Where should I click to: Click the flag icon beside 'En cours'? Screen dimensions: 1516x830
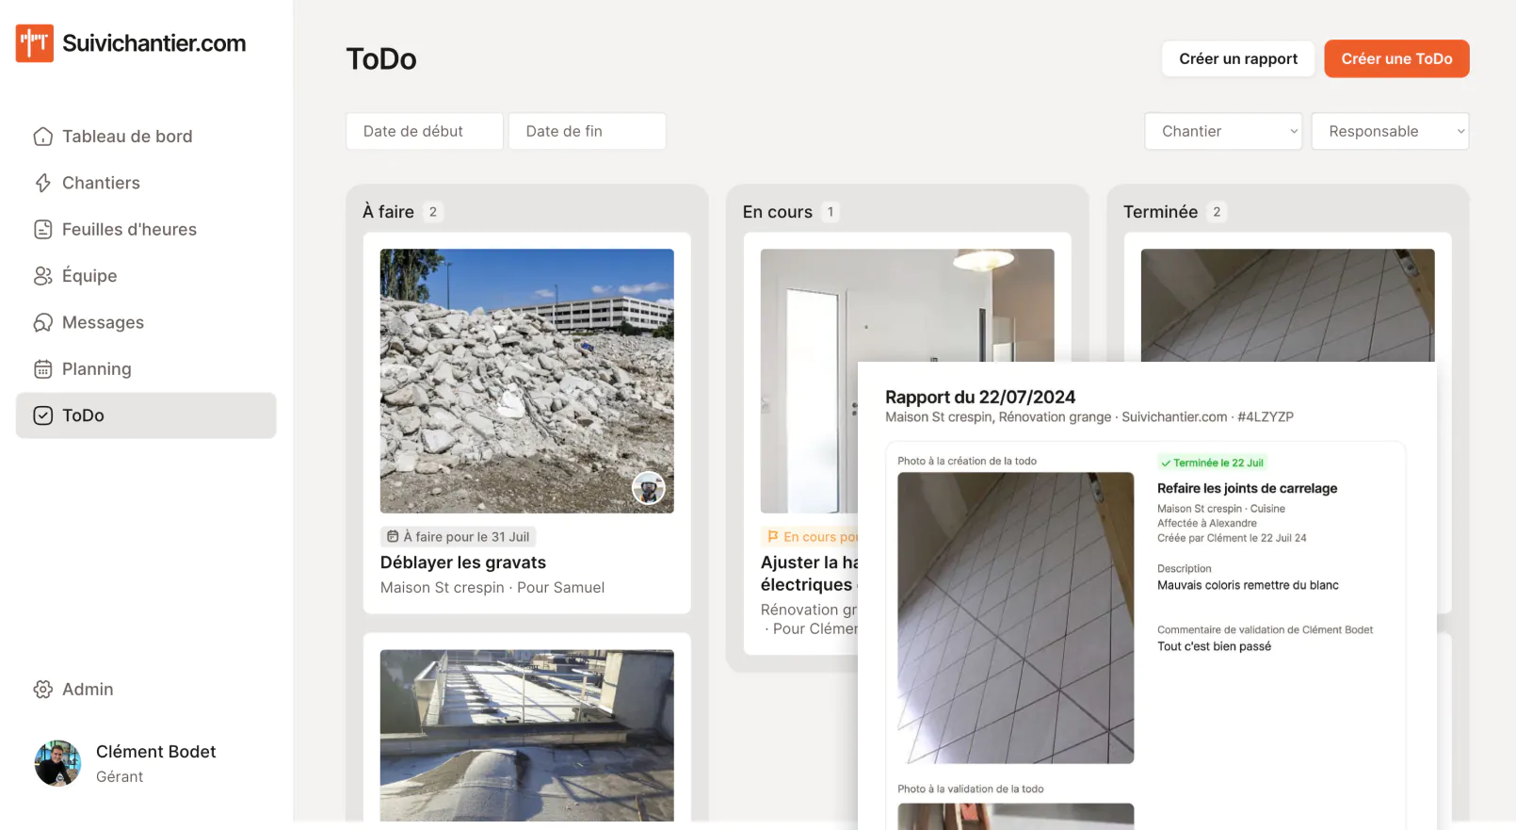coord(773,536)
